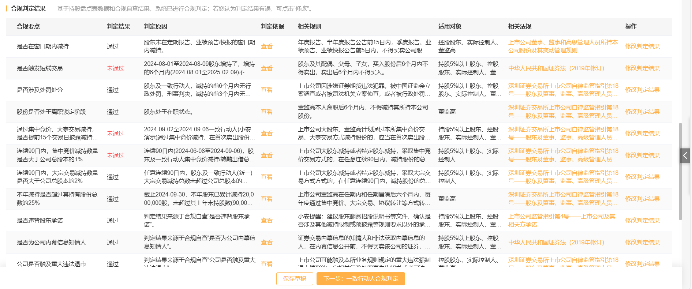Click the 判定结果 column header
This screenshot has height=289, width=692.
(119, 27)
